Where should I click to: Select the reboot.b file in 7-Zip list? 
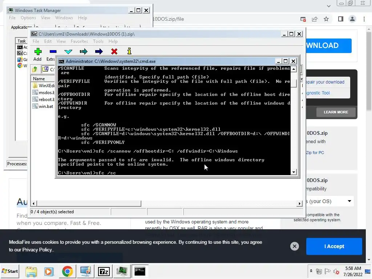click(x=44, y=100)
